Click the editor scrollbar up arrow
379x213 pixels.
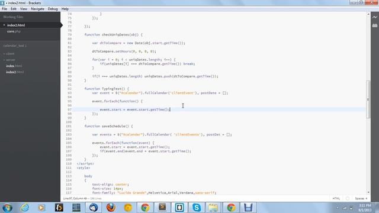click(368, 14)
